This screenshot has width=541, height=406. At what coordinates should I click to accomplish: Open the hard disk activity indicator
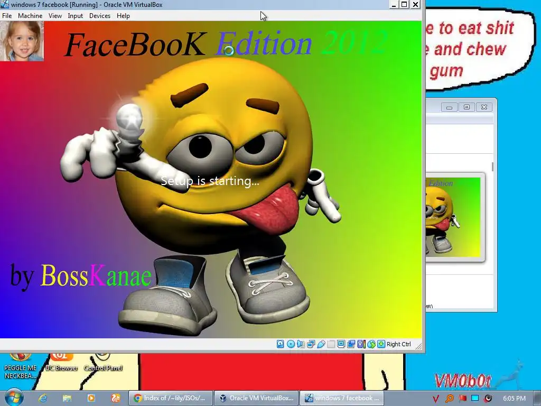click(280, 344)
